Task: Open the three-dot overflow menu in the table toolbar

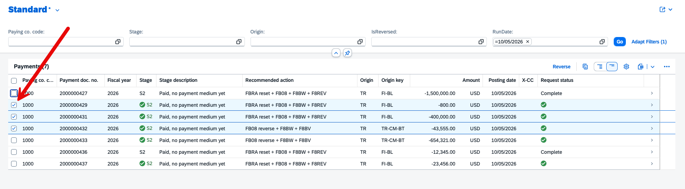Action: click(667, 67)
